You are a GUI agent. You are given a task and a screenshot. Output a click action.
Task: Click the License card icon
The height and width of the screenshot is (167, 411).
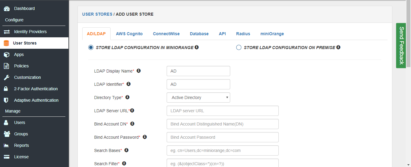[6, 157]
